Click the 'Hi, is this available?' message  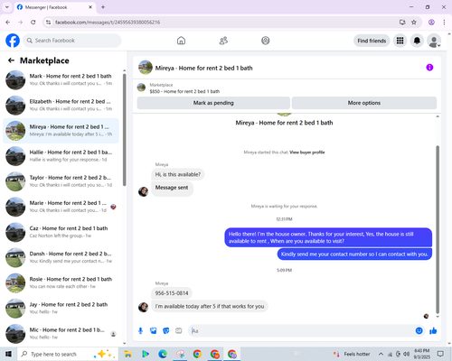click(x=177, y=174)
